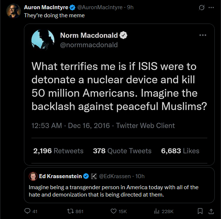
Task: Click Auron MacIntyre's display name
Action: tap(46, 7)
